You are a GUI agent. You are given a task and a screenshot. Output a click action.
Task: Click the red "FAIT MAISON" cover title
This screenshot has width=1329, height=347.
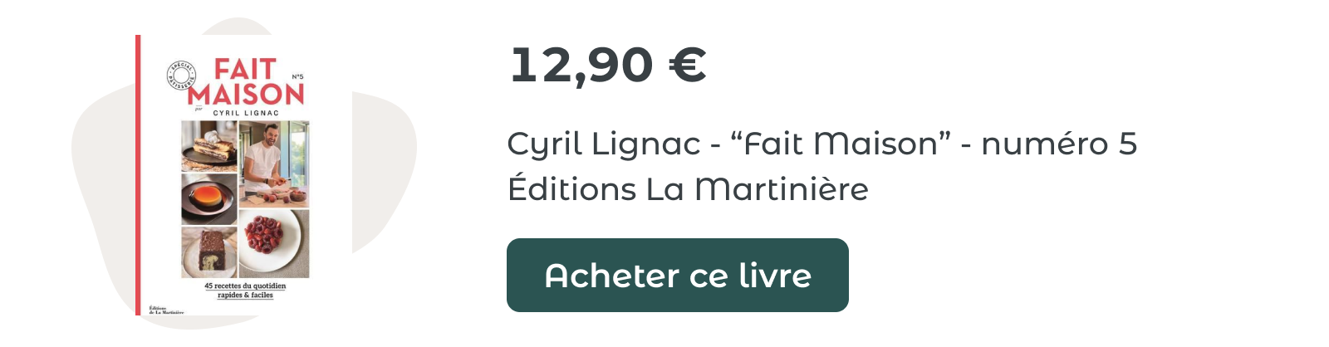click(x=247, y=81)
